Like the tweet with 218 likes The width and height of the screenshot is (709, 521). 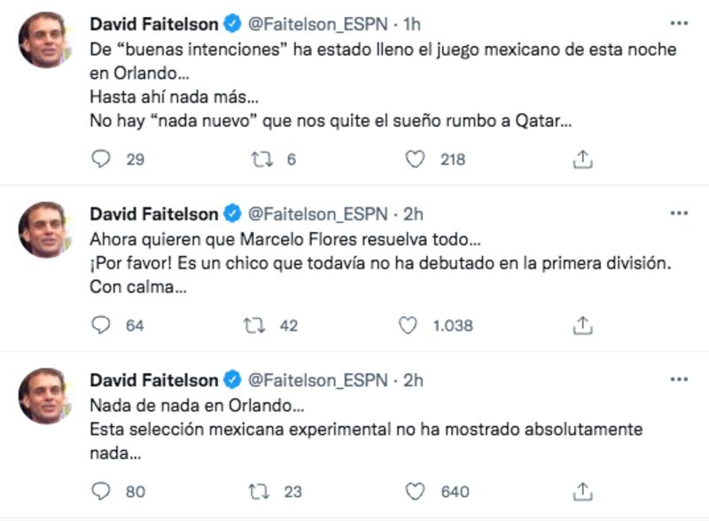point(415,159)
